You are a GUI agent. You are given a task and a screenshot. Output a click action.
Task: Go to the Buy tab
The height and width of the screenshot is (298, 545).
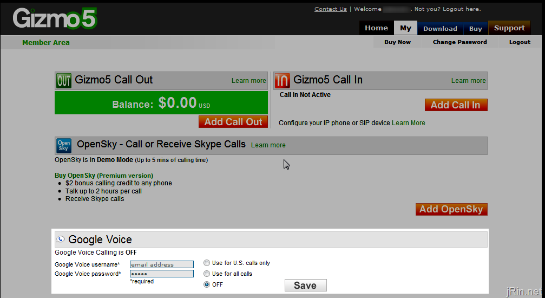point(476,29)
